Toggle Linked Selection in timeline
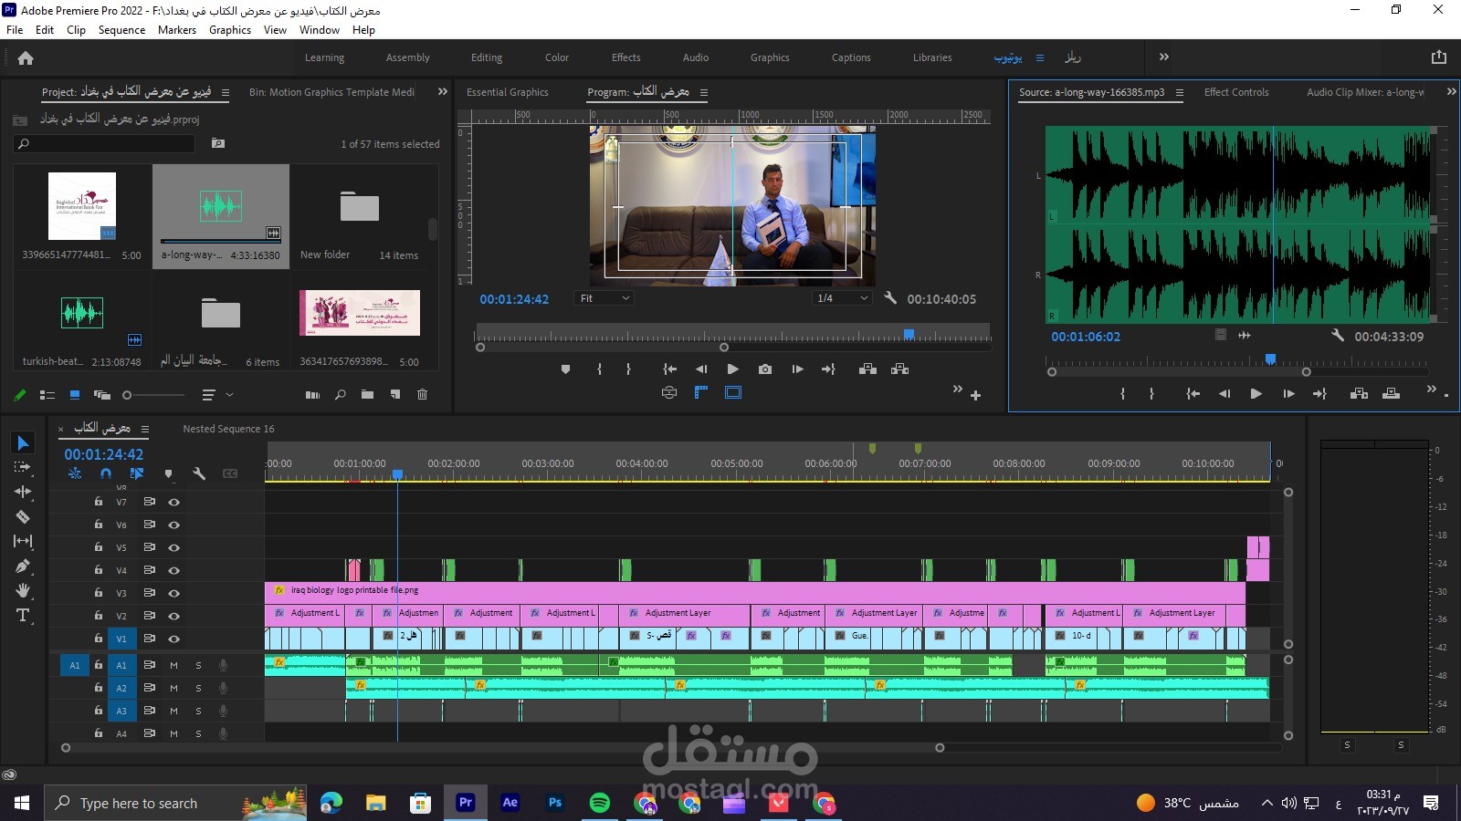This screenshot has height=821, width=1461. [x=137, y=473]
